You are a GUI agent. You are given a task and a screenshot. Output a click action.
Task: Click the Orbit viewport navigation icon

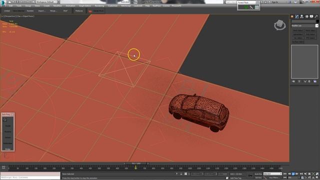(x=313, y=178)
